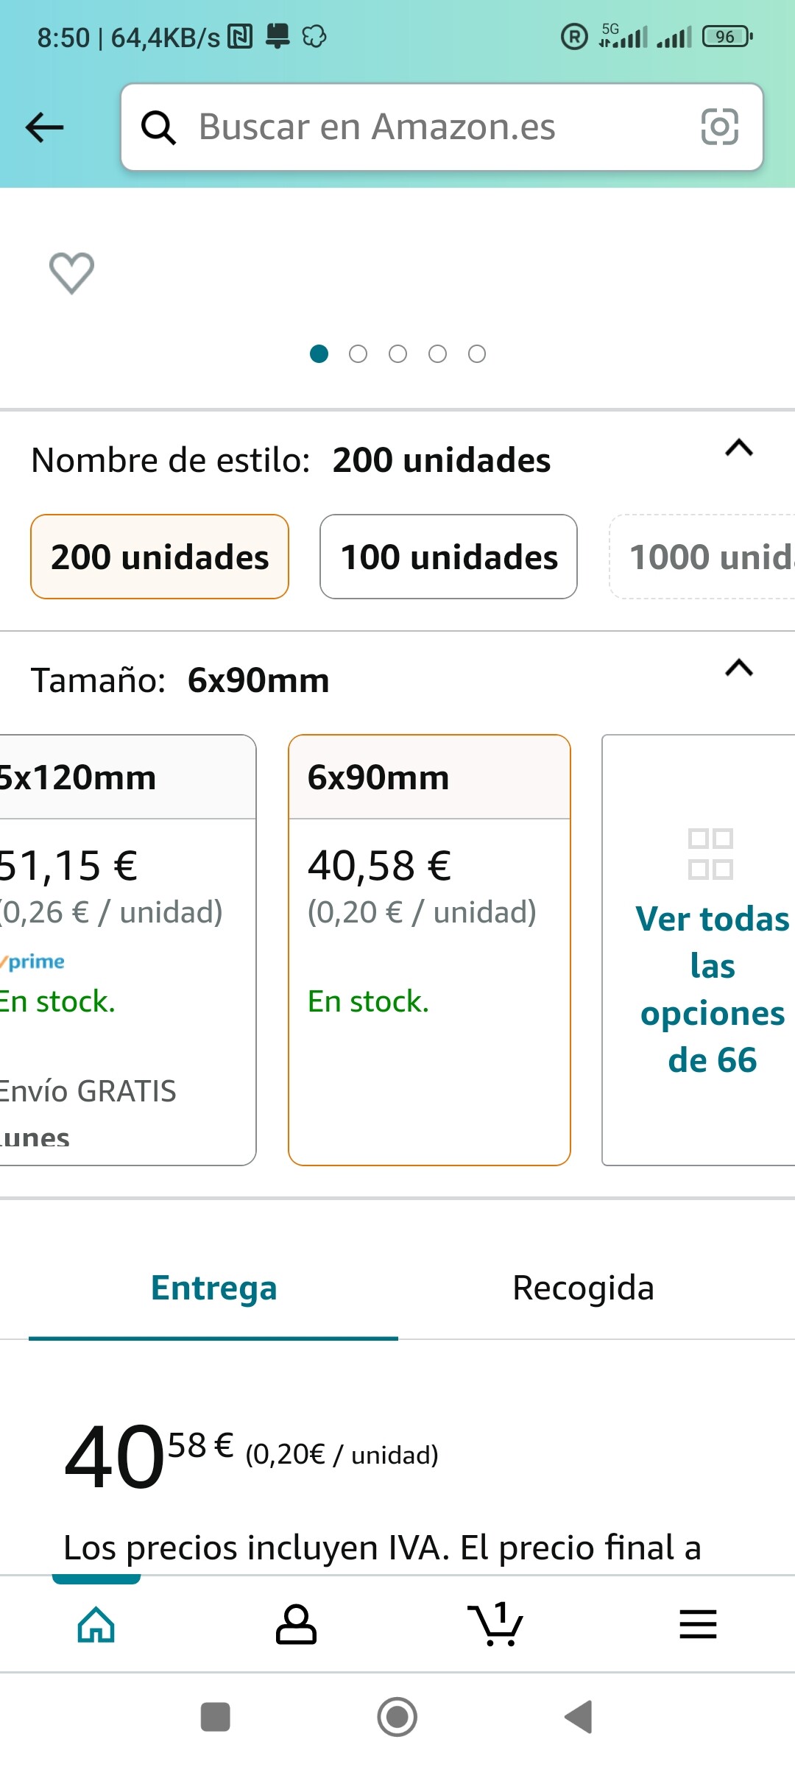Image resolution: width=795 pixels, height=1767 pixels.
Task: Switch to the Recogida tab
Action: (x=583, y=1288)
